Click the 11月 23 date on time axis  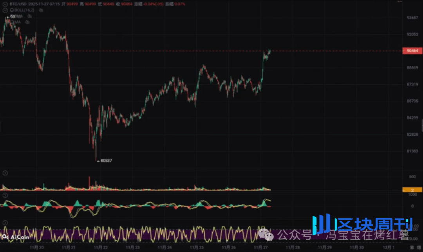134,248
